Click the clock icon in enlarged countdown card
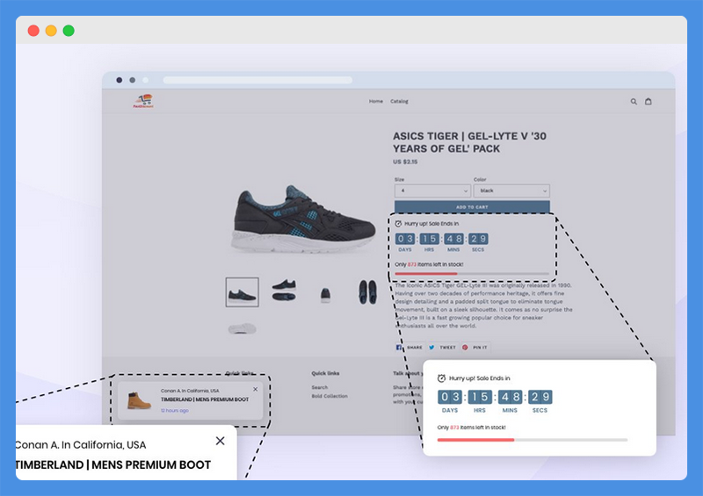The width and height of the screenshot is (703, 496). pyautogui.click(x=442, y=378)
